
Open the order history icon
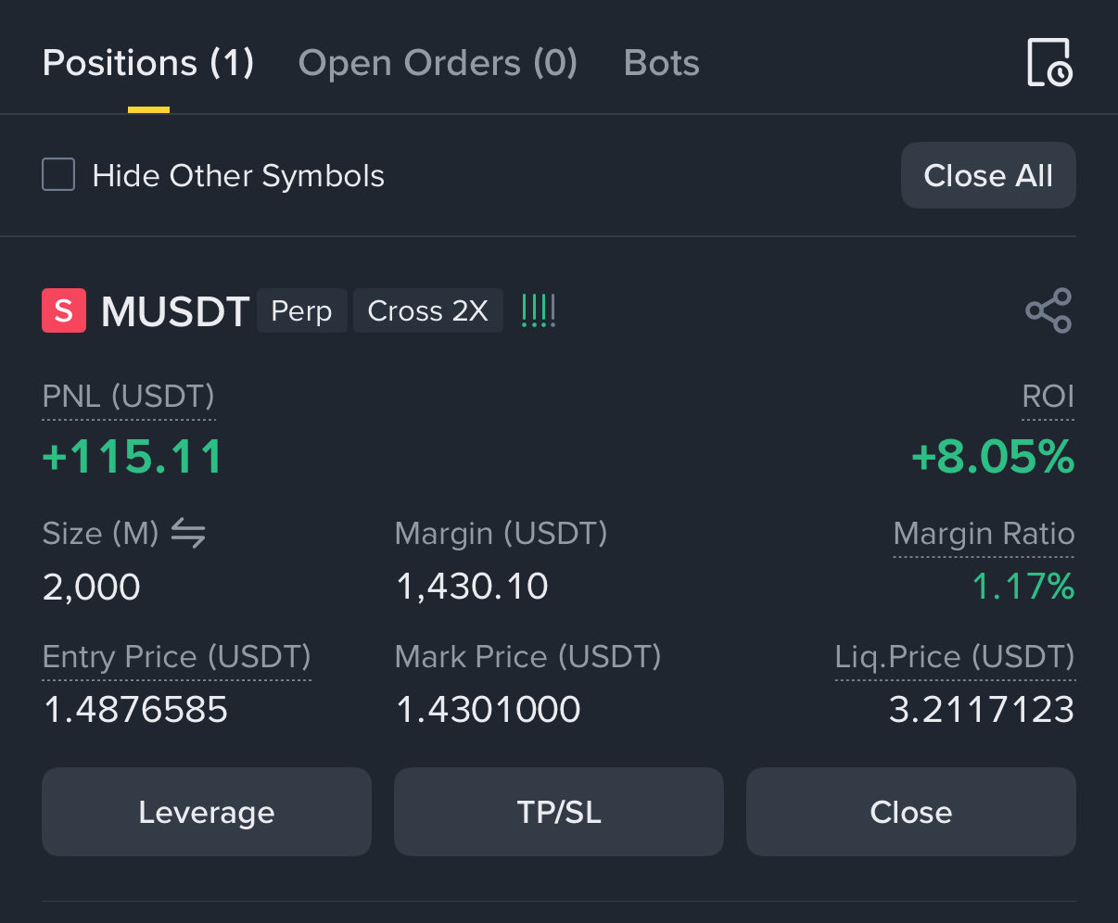(1049, 63)
